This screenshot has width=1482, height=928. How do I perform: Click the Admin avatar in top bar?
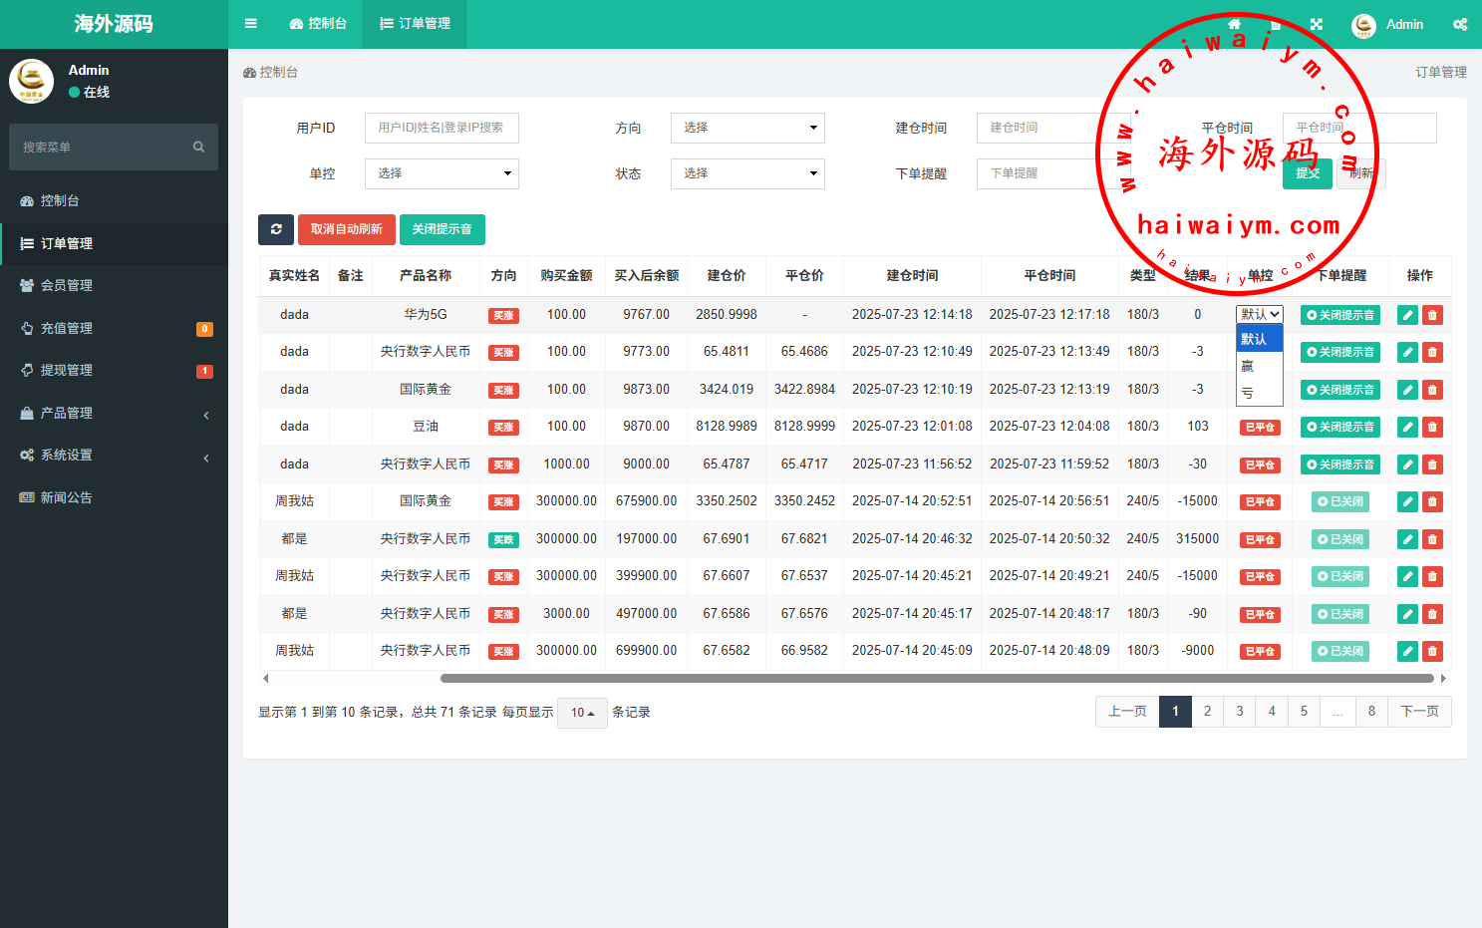1363,25
